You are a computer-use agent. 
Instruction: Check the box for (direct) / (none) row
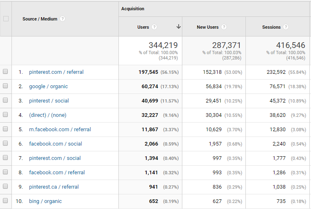click(5, 114)
